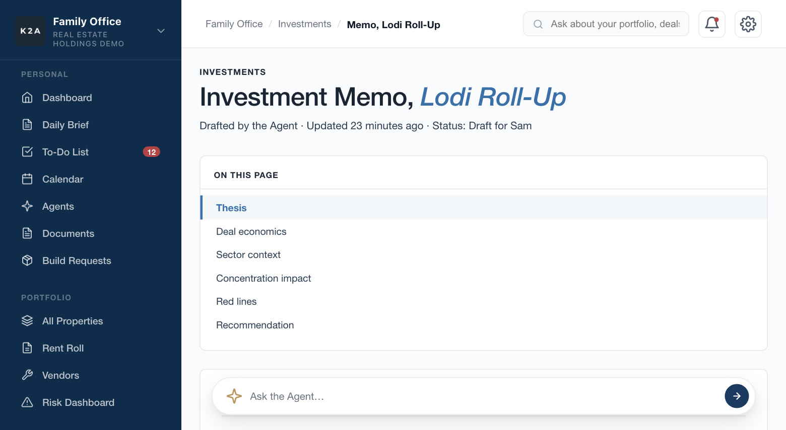Click the Agents sparkle icon
Screen dimensions: 786x430
[27, 206]
